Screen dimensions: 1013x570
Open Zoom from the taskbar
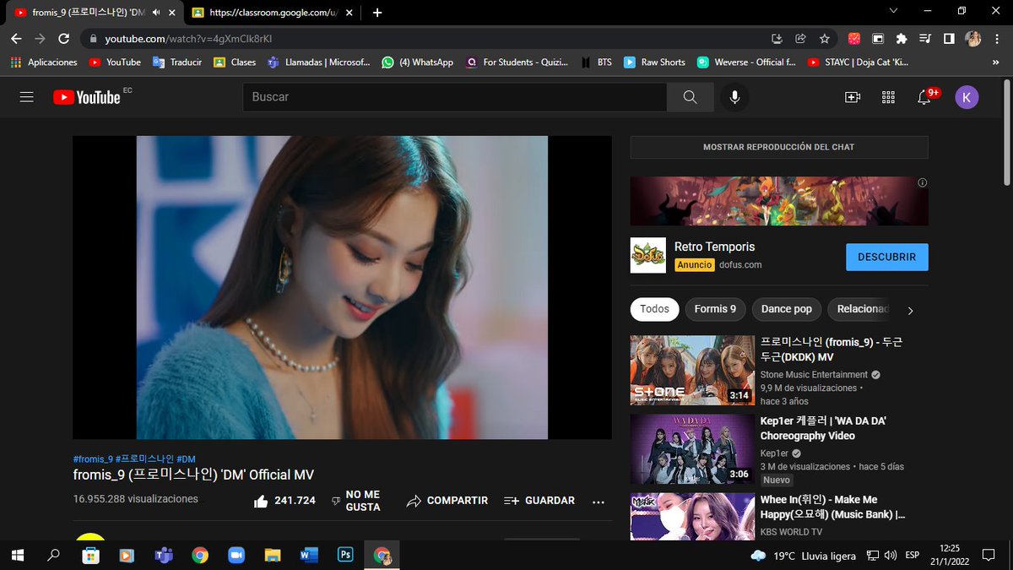point(236,555)
